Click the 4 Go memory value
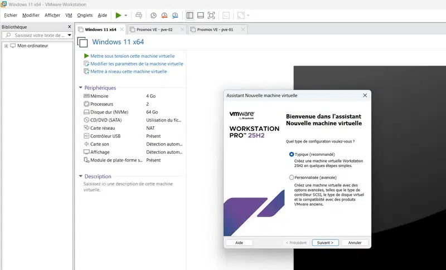Screen dimensions: 446x270 click(x=151, y=96)
